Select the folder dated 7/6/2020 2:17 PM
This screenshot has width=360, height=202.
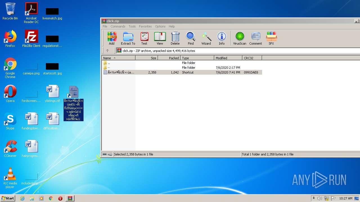[182, 68]
